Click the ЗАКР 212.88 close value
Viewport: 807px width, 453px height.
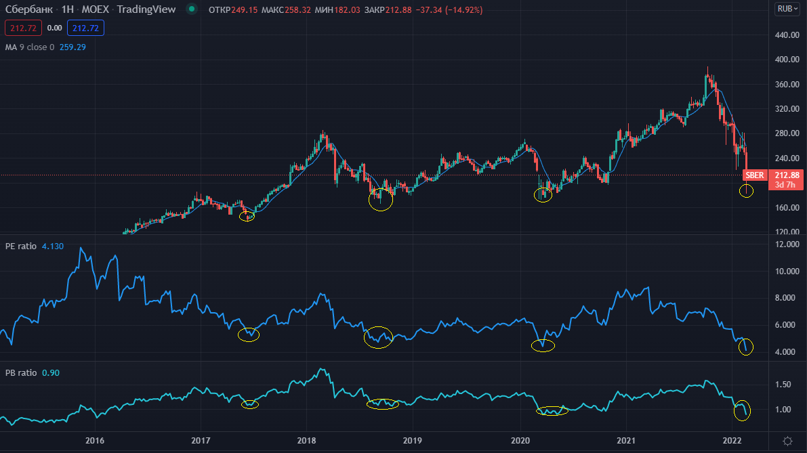coord(388,9)
